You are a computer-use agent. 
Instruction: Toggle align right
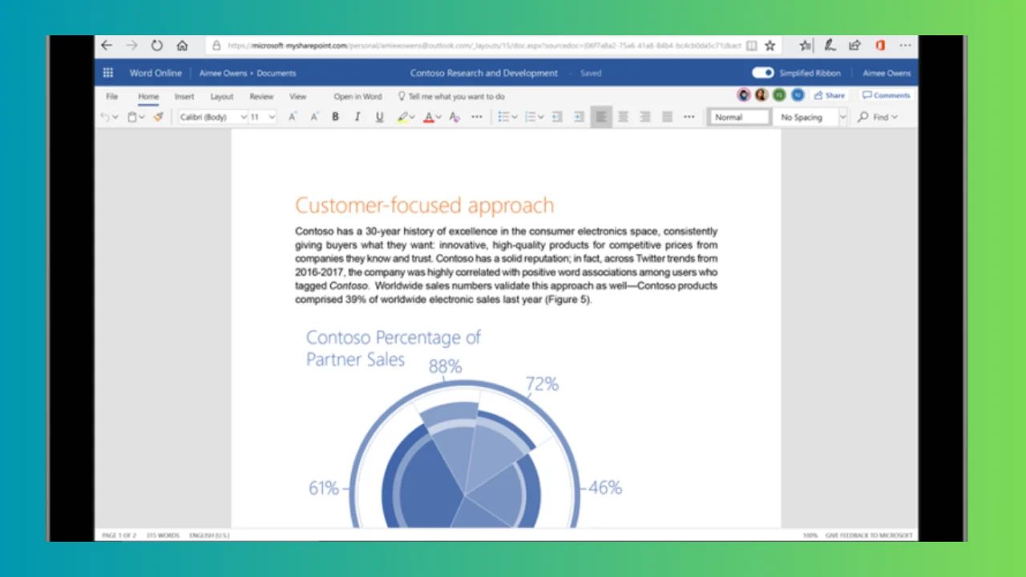click(644, 117)
